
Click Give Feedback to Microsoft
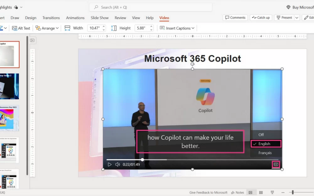pyautogui.click(x=208, y=193)
